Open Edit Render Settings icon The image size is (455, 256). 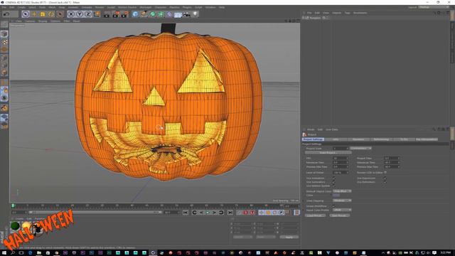tap(124, 14)
